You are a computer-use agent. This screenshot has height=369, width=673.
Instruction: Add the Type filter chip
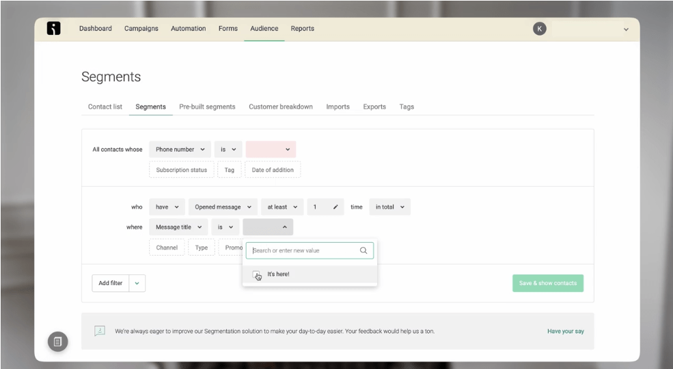[x=202, y=248]
